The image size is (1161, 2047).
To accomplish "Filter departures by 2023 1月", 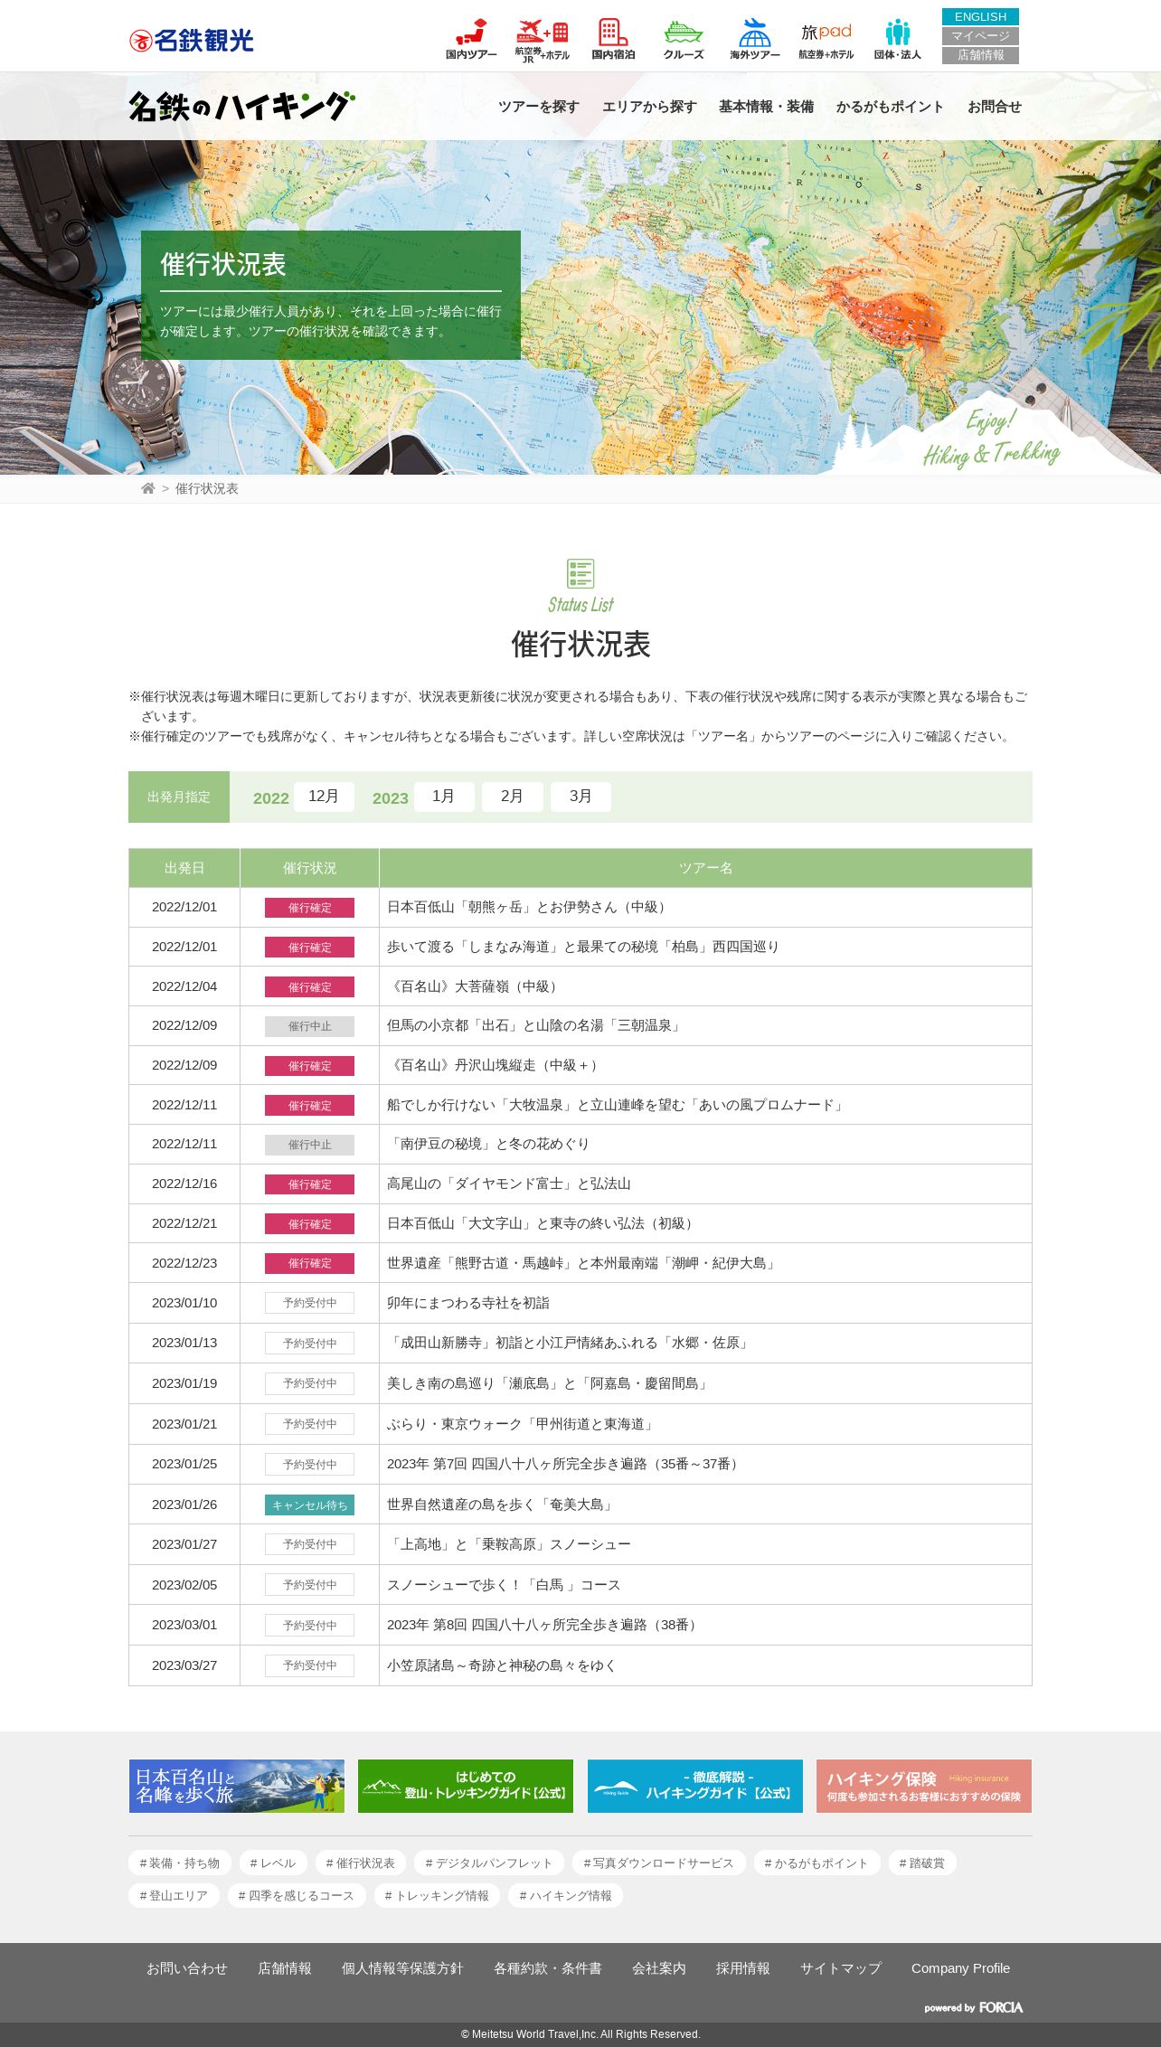I will click(443, 797).
